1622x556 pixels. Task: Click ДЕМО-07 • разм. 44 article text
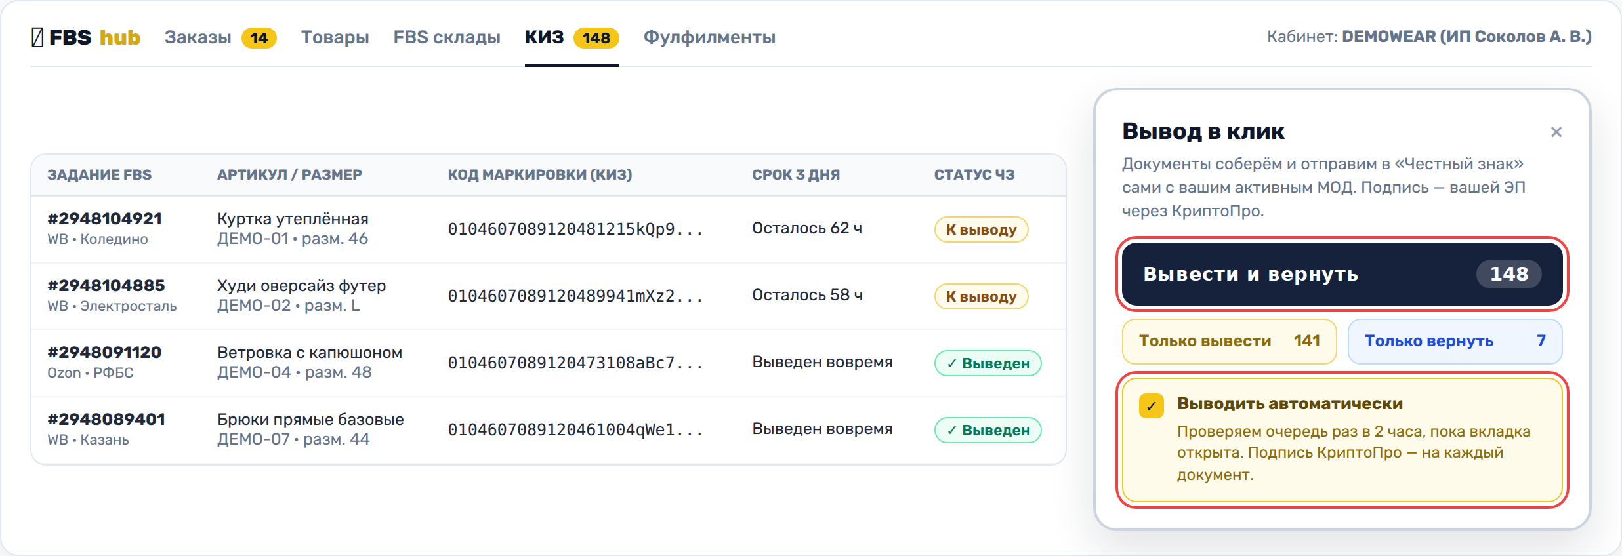pyautogui.click(x=293, y=439)
